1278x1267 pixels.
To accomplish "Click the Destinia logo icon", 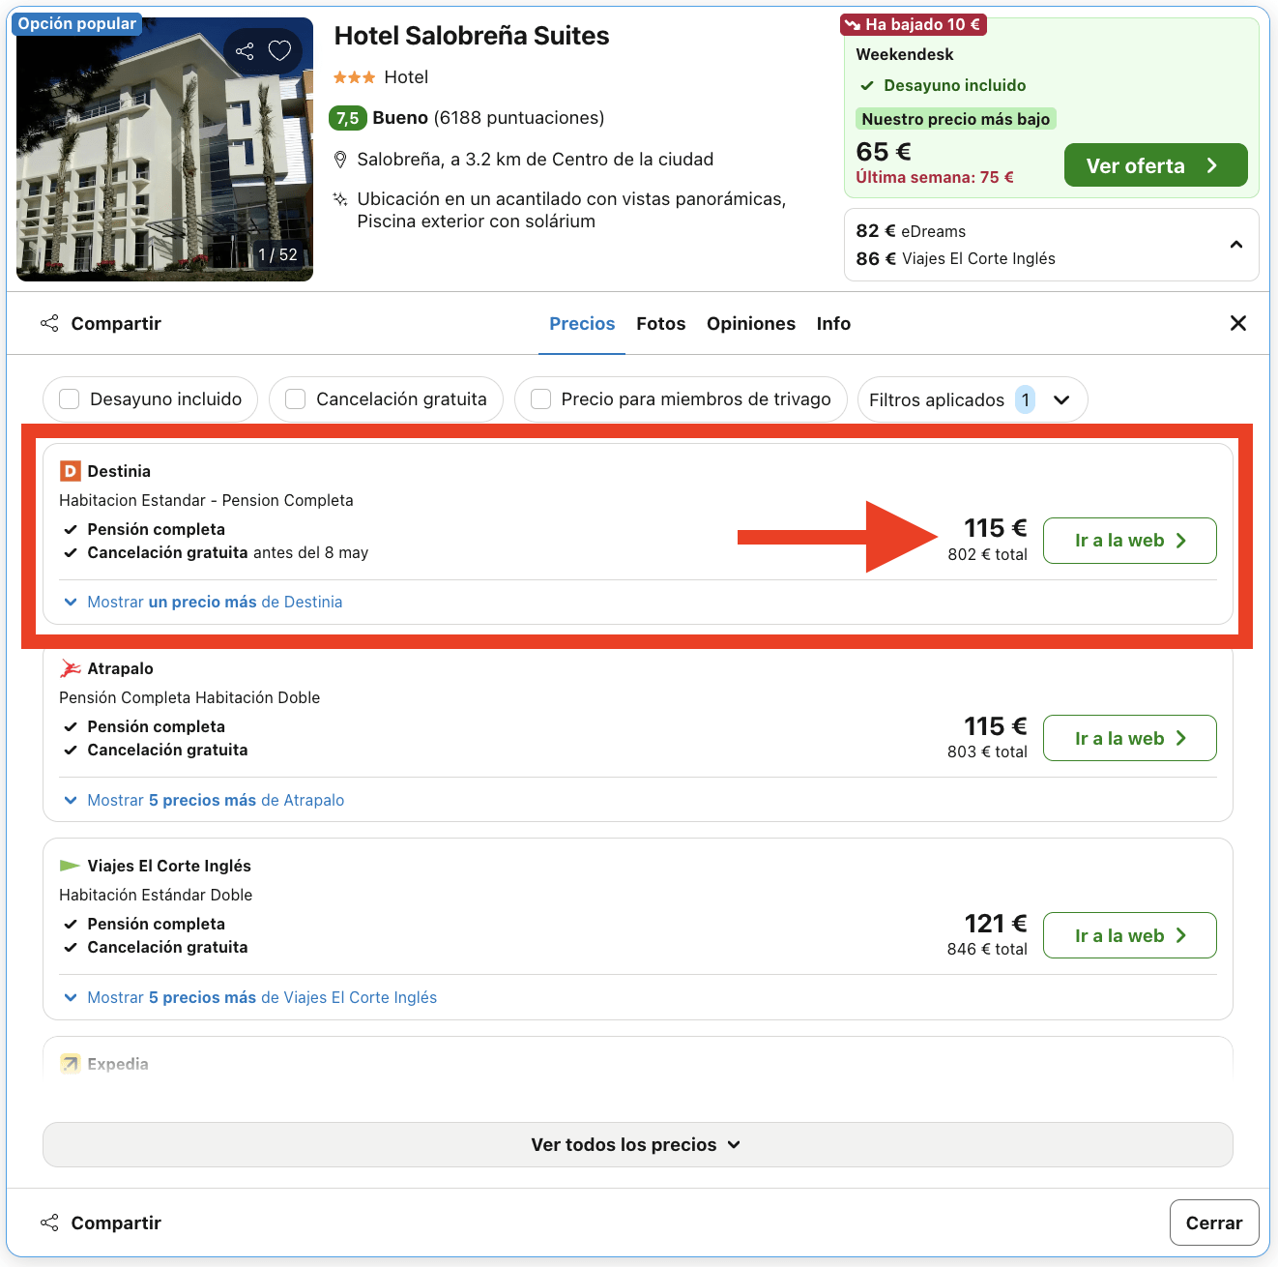I will 70,471.
